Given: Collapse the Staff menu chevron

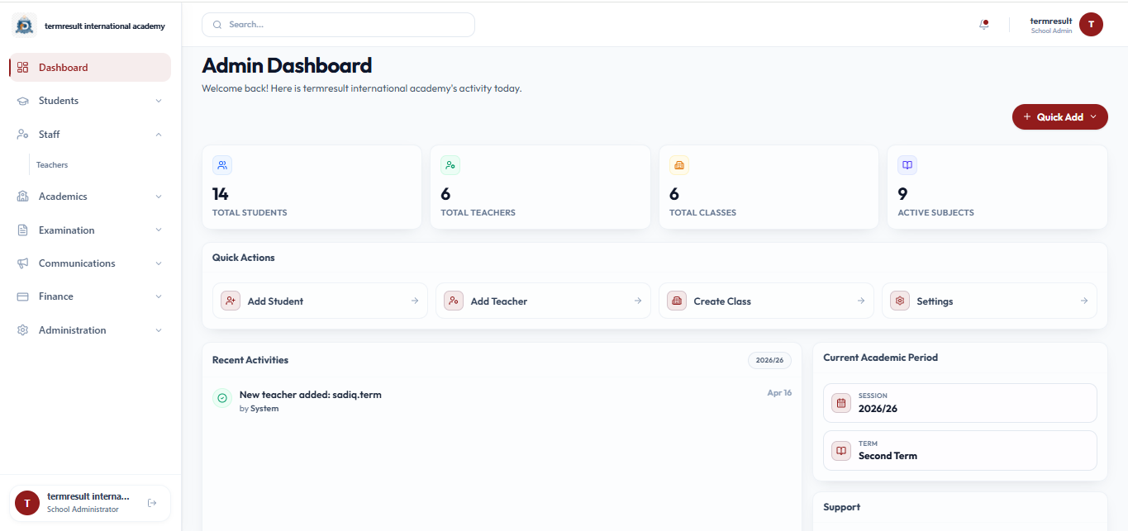Looking at the screenshot, I should coord(159,135).
